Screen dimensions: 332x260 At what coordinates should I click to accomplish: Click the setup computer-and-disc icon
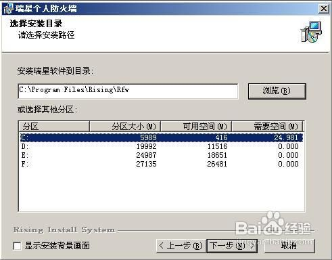[x=311, y=32]
